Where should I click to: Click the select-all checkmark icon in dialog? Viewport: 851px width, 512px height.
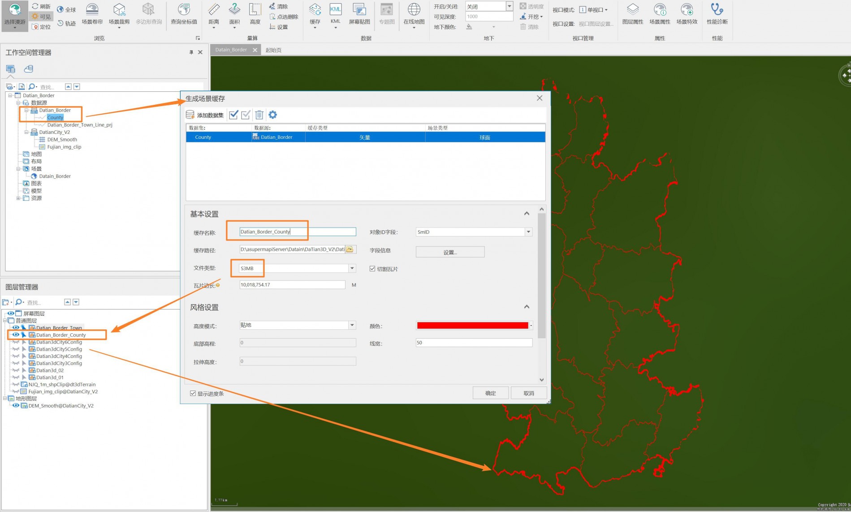[233, 115]
